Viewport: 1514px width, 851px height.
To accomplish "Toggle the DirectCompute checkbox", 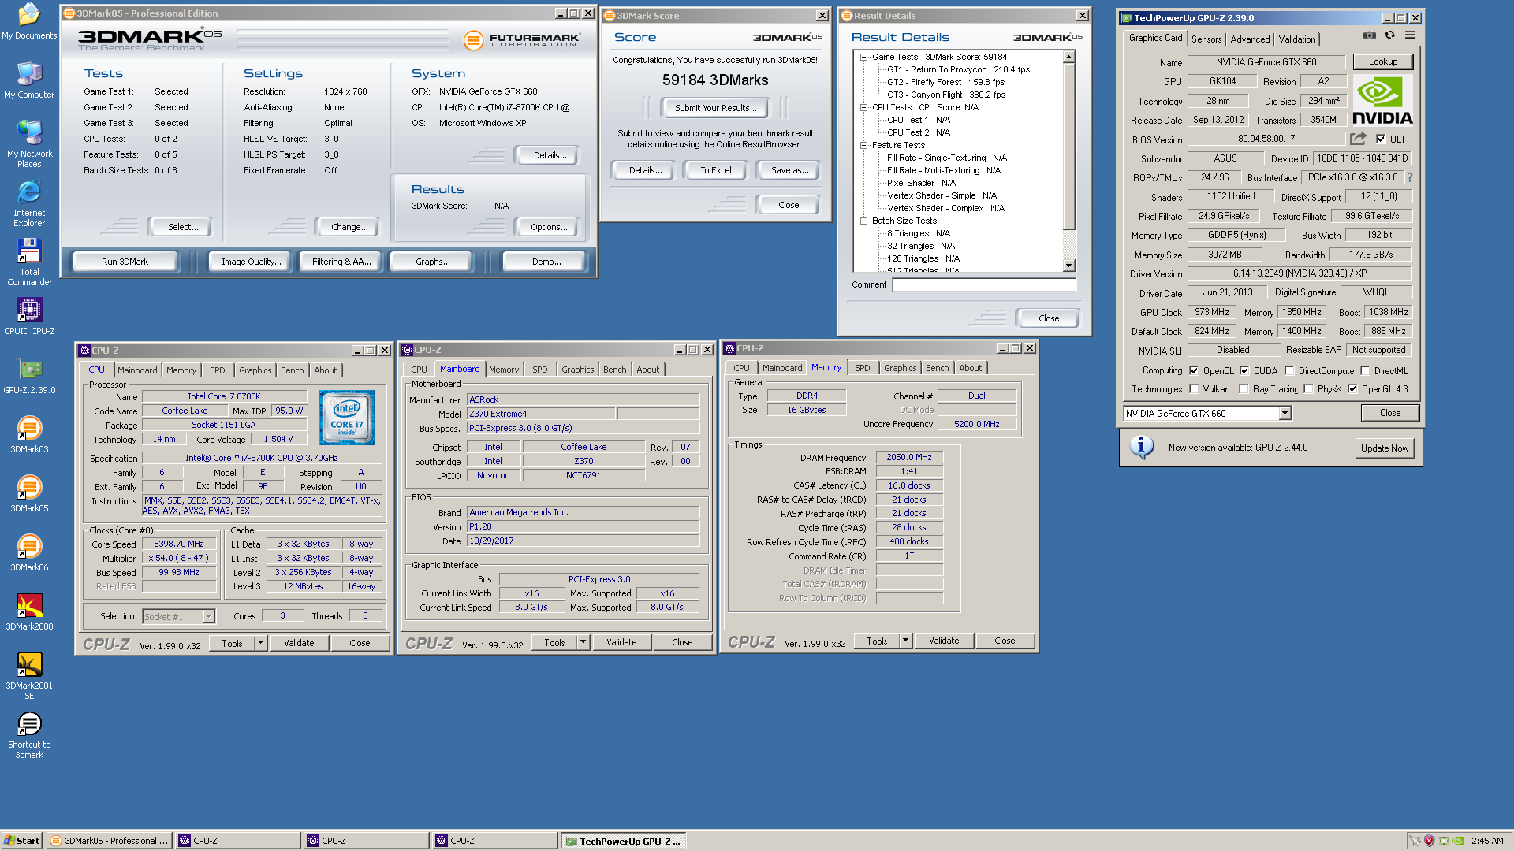I will 1289,370.
